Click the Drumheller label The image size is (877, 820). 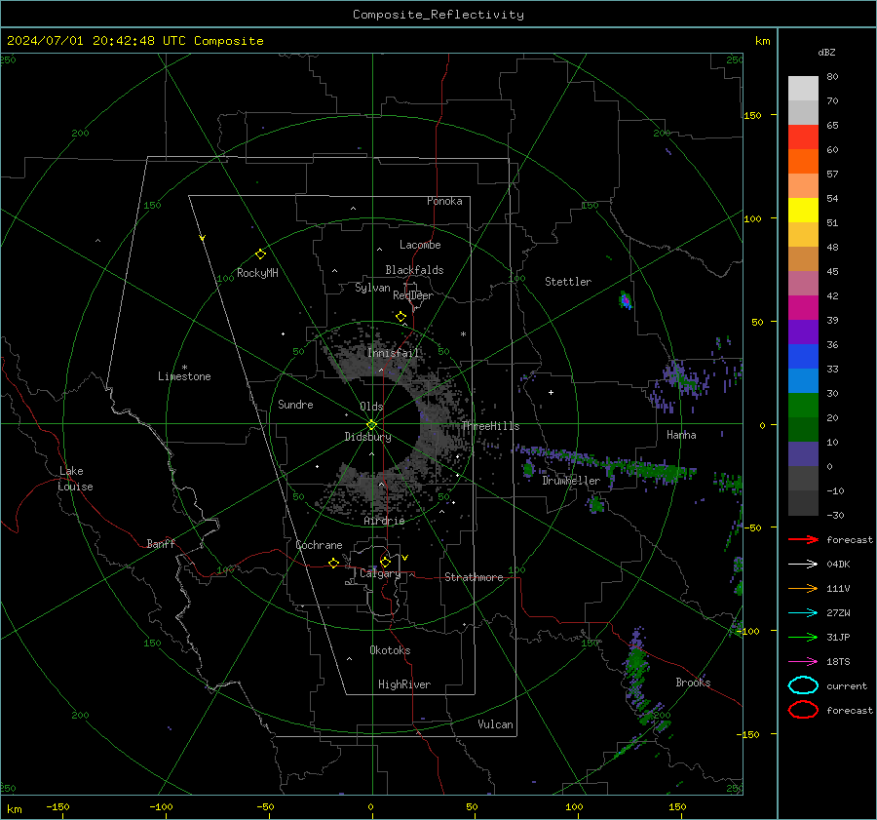571,481
